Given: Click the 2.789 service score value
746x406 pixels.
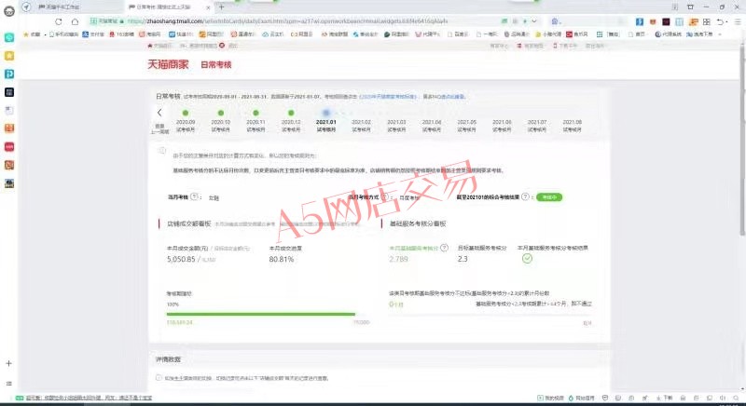Looking at the screenshot, I should [x=398, y=259].
